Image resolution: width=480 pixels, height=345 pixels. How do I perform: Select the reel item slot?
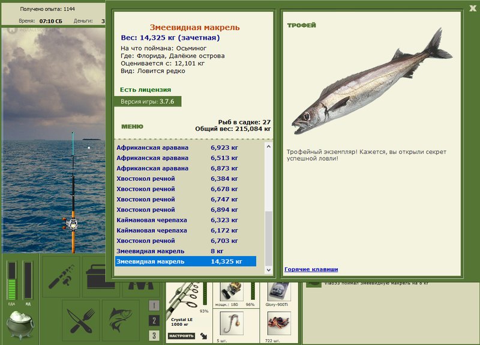point(232,292)
